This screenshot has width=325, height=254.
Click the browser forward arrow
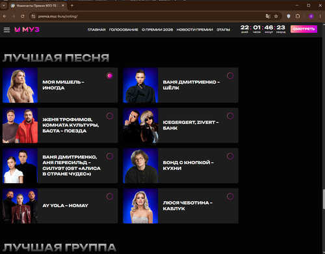click(14, 16)
